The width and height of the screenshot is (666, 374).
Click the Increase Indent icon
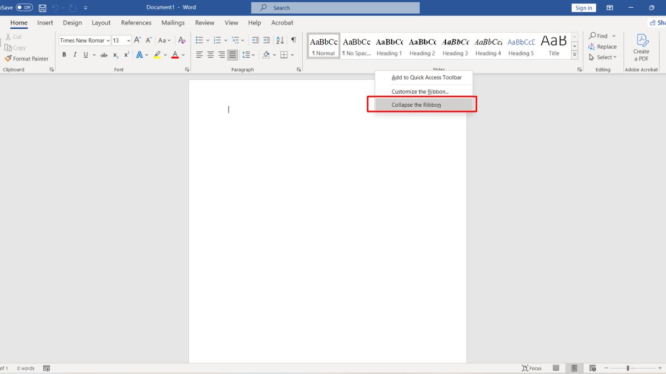coord(266,40)
